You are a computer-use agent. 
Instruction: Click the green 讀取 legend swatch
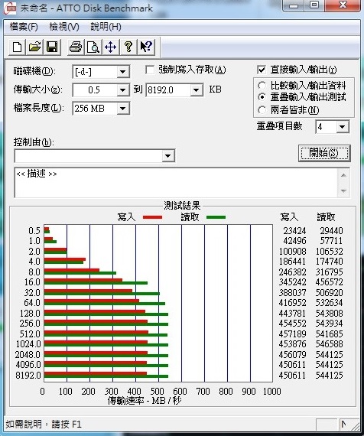pyautogui.click(x=216, y=217)
